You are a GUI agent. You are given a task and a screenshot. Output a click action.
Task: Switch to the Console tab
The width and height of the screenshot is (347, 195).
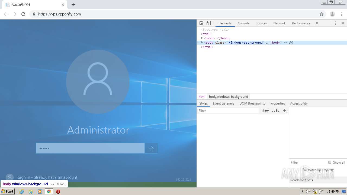pos(243,23)
